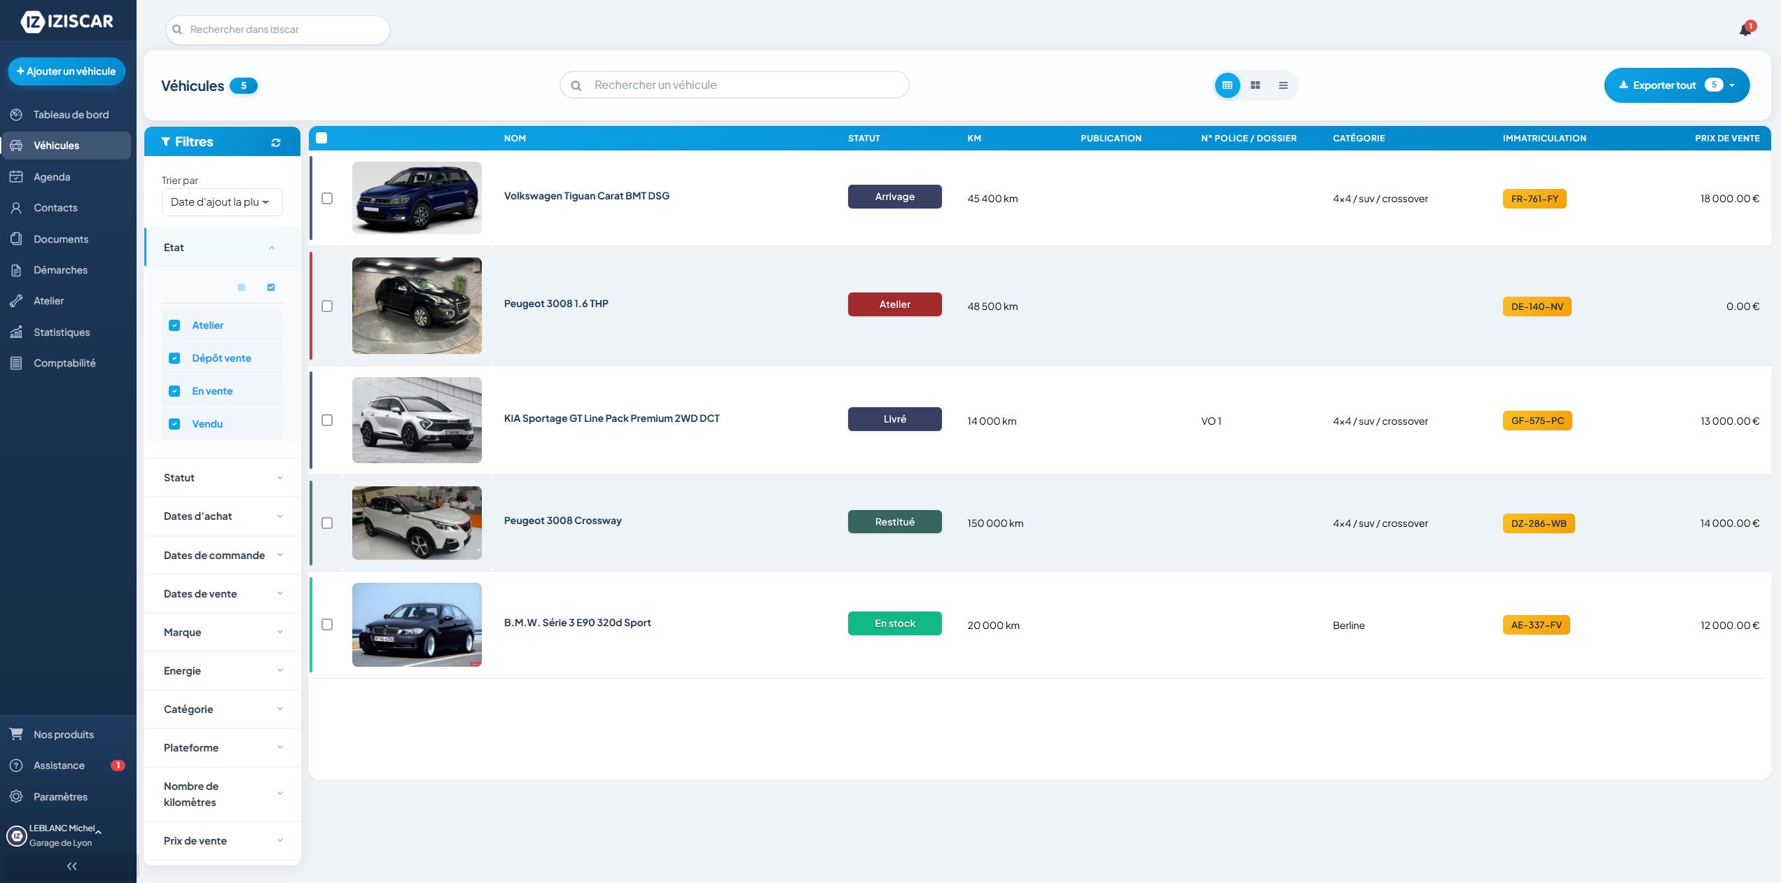Click the user profile avatar icon
The height and width of the screenshot is (883, 1781).
click(16, 835)
